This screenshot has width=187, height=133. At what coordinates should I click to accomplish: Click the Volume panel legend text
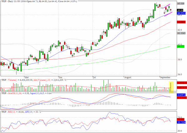(x=34, y=80)
